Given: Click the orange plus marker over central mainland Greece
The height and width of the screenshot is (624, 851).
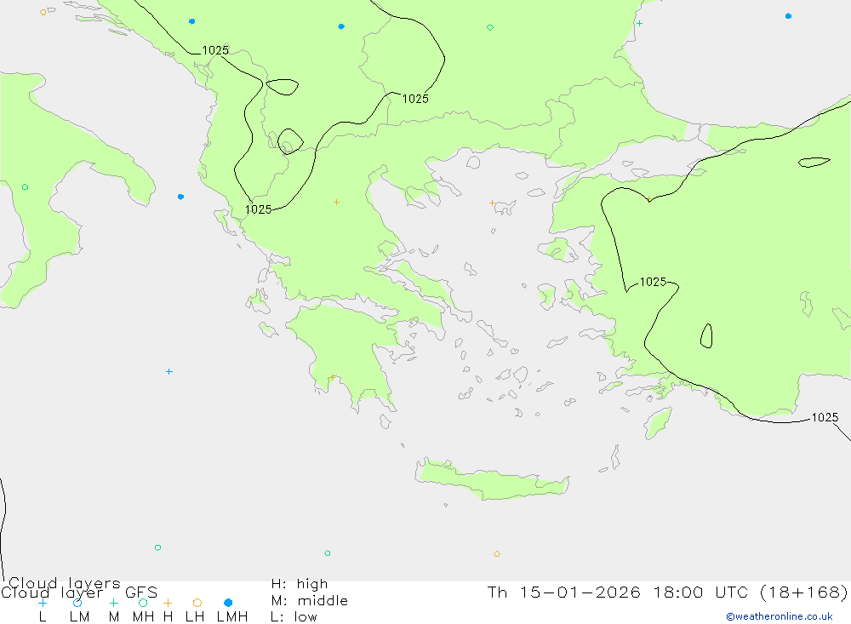Looking at the screenshot, I should (x=336, y=202).
